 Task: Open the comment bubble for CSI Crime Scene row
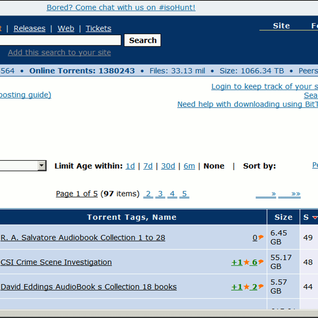pos(261,262)
